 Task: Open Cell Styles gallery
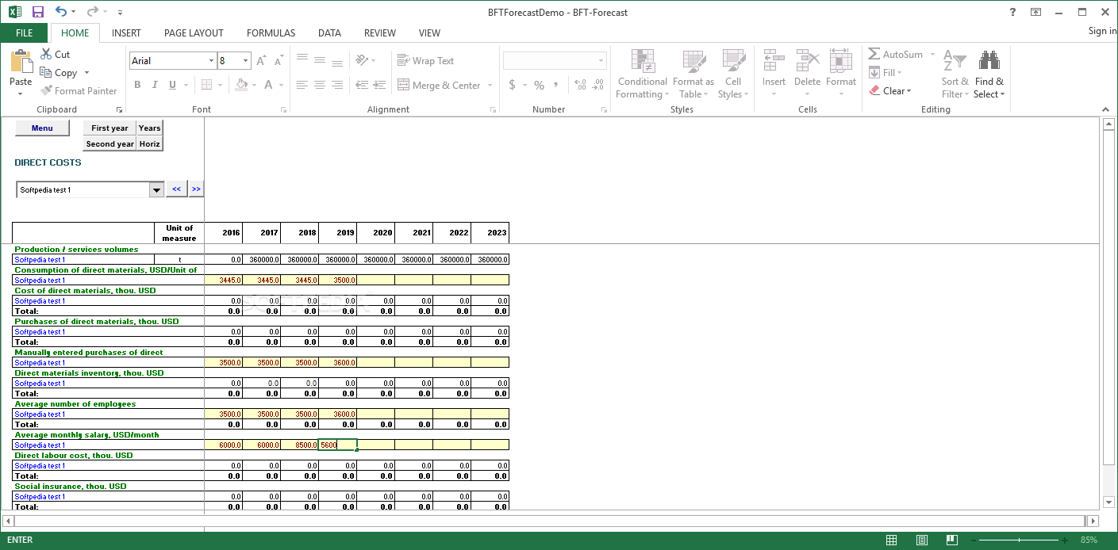tap(733, 74)
